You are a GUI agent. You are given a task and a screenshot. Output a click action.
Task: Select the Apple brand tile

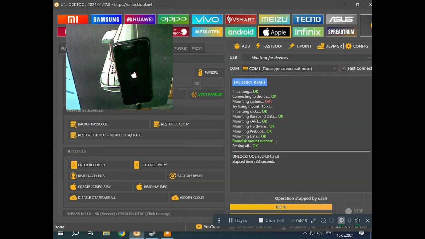point(274,32)
